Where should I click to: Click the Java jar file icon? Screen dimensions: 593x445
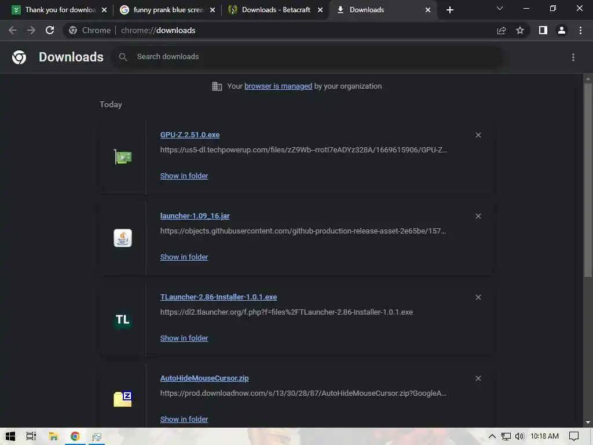[123, 238]
